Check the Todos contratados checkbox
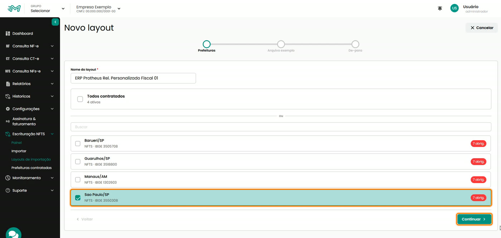 pos(80,99)
